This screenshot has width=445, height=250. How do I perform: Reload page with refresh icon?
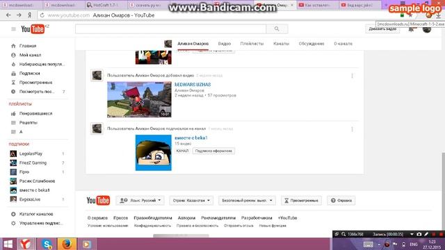[42, 15]
